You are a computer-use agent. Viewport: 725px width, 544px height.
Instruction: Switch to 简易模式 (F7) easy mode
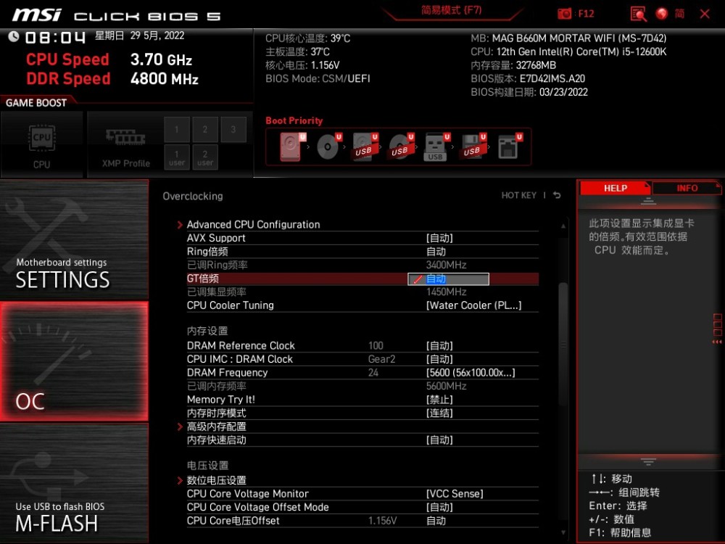(x=451, y=11)
